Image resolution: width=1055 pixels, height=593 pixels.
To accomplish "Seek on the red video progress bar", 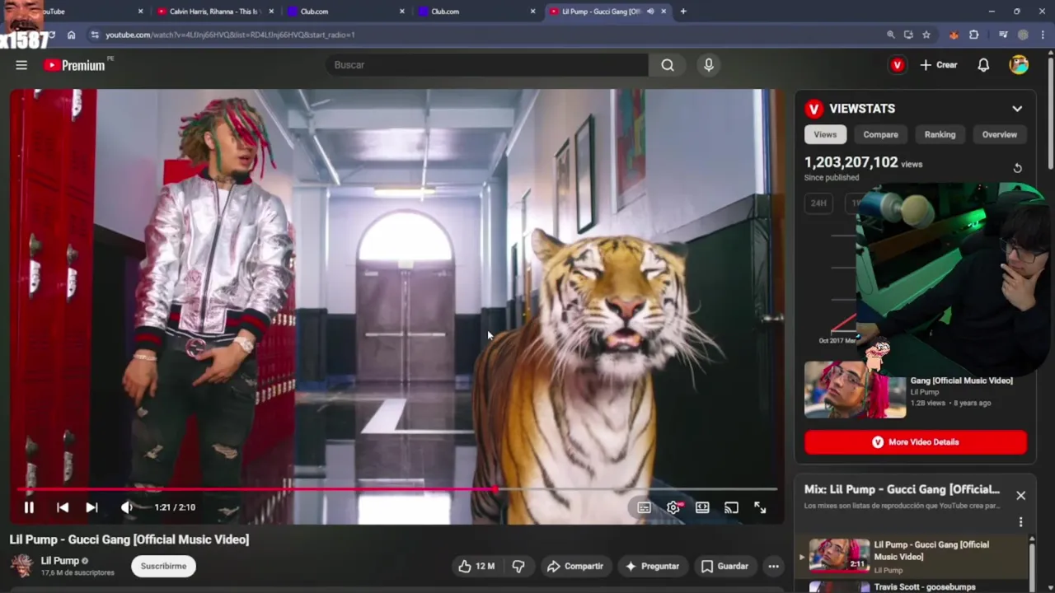I will click(x=396, y=489).
